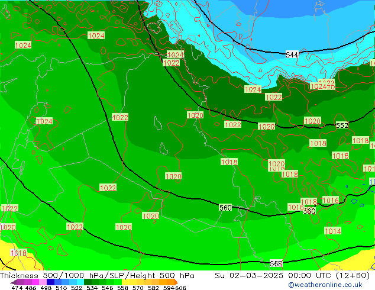Open the weatheronline.co.uk copyright link

point(325,285)
